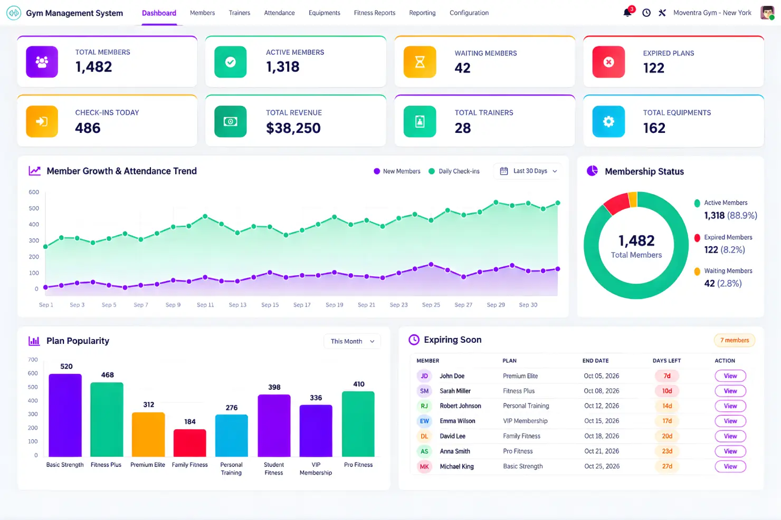Click the Total Revenue money icon
Screen dimensions: 781x520
coord(231,121)
